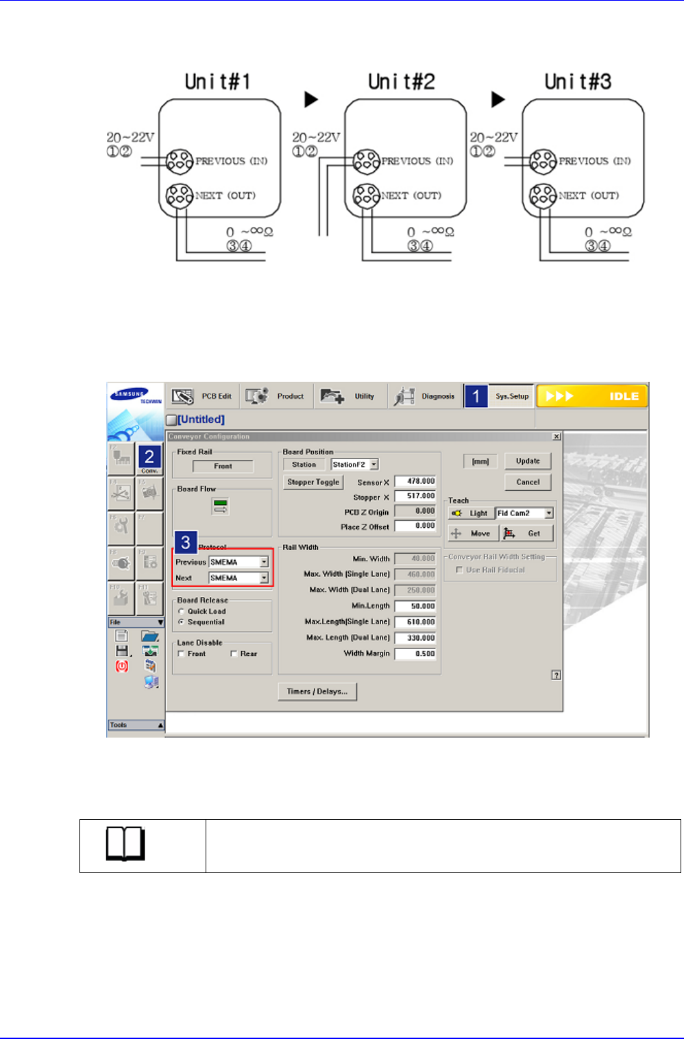684x1039 pixels.
Task: Click the yellow IDLE status button
Action: point(592,396)
